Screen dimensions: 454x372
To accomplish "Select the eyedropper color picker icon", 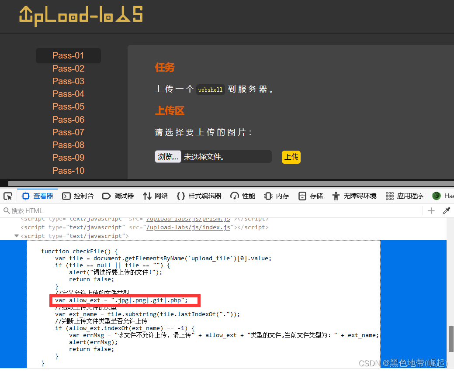I will point(446,211).
